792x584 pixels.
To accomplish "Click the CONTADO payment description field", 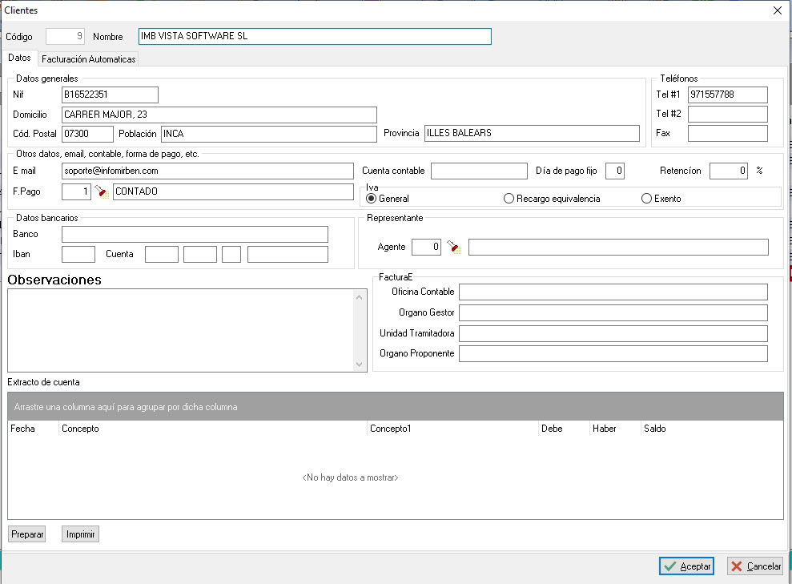I will click(x=233, y=191).
